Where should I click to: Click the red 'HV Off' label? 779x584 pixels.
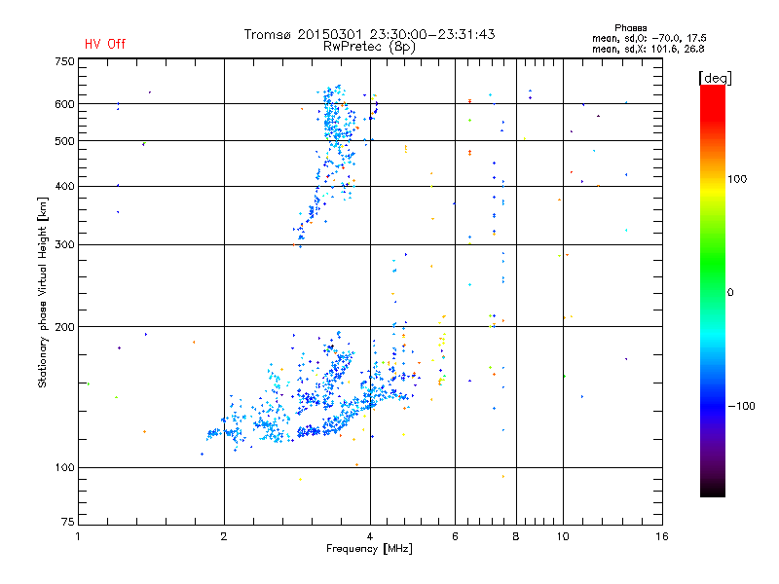point(105,44)
